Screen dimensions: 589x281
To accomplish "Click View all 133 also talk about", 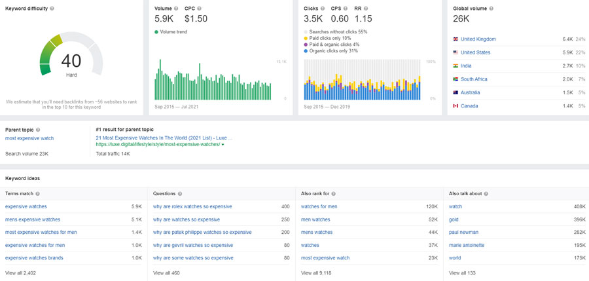I will pyautogui.click(x=463, y=272).
